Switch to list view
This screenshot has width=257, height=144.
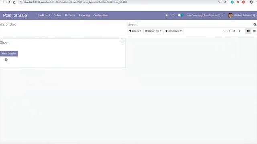[254, 31]
